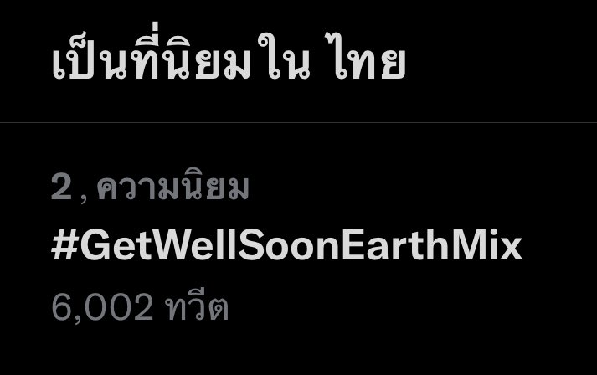
Task: Click the '#' symbol of the hashtag
Action: point(64,245)
